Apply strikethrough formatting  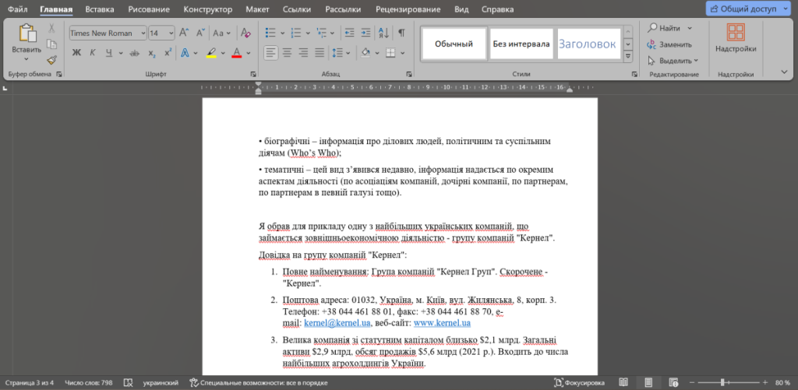135,53
